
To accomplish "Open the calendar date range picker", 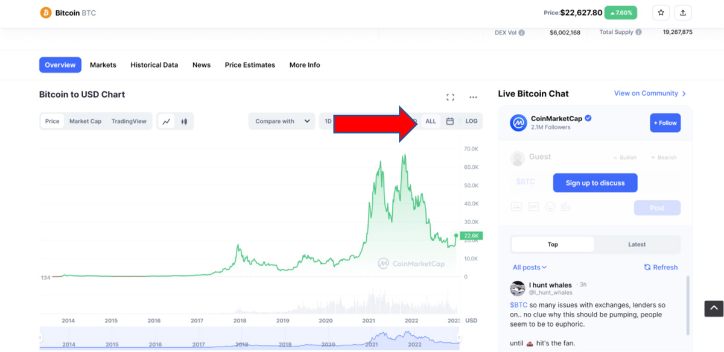I will pos(450,121).
